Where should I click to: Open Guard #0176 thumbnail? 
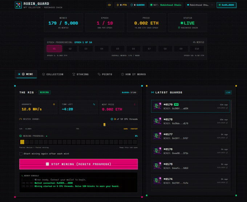[x=157, y=151]
